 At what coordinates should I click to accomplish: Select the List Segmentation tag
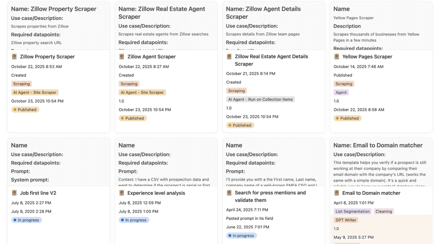[353, 211]
